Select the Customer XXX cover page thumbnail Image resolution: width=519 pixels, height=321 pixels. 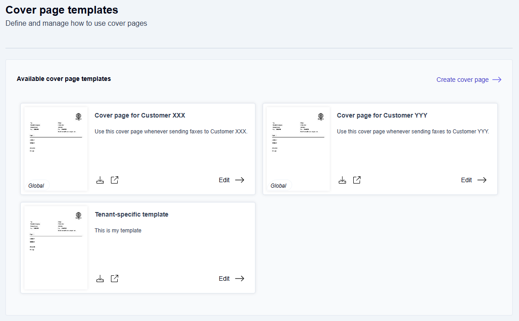click(56, 145)
